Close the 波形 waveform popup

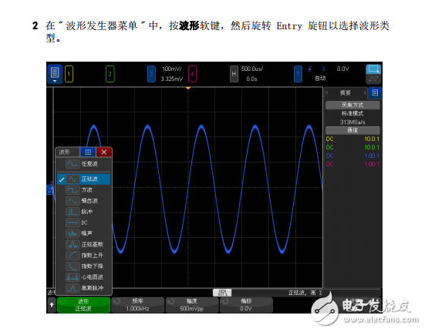coord(104,152)
